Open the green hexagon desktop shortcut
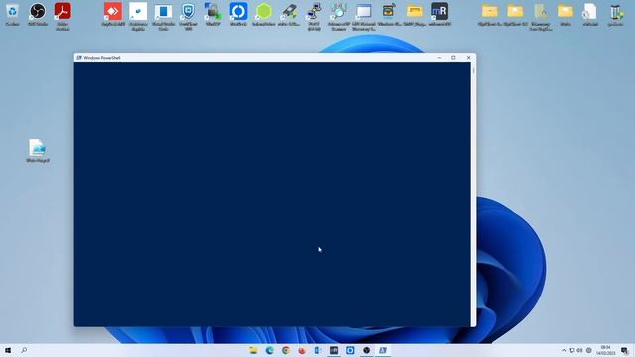The height and width of the screenshot is (357, 635). tap(264, 14)
